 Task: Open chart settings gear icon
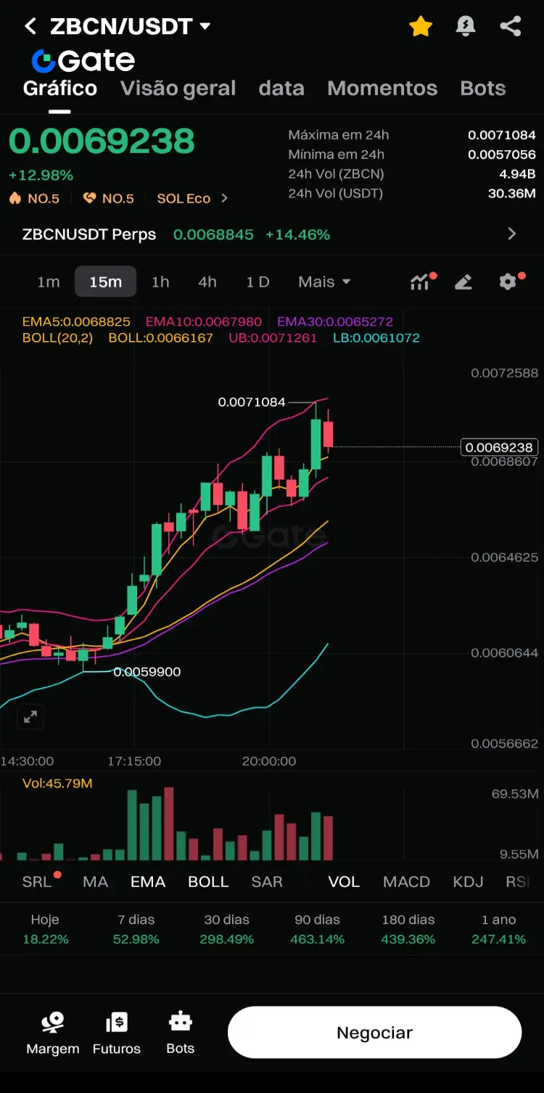pos(509,282)
